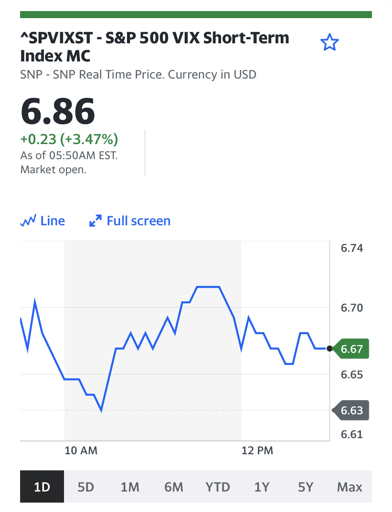The height and width of the screenshot is (512, 392).
Task: Switch to the 5D time range
Action: [86, 486]
